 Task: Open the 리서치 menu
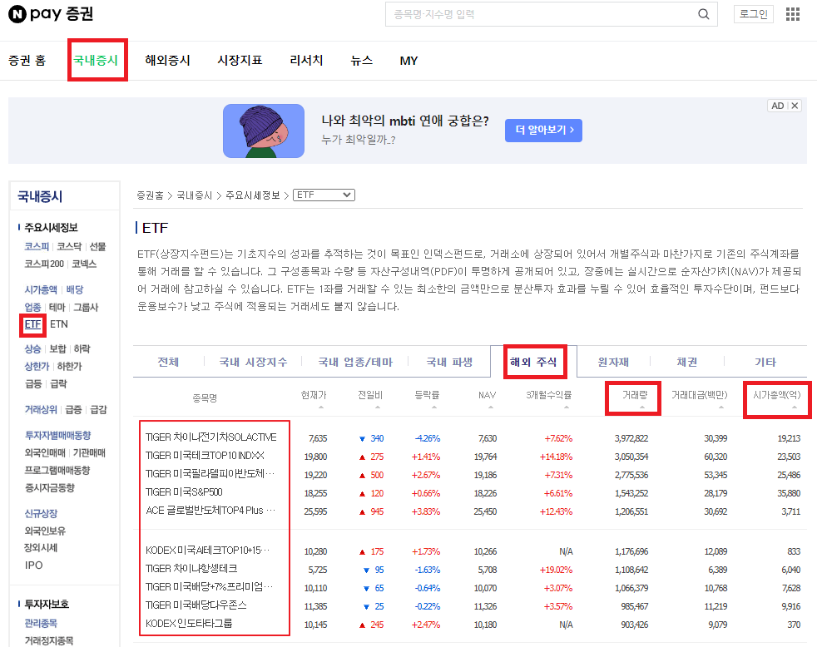click(x=306, y=61)
